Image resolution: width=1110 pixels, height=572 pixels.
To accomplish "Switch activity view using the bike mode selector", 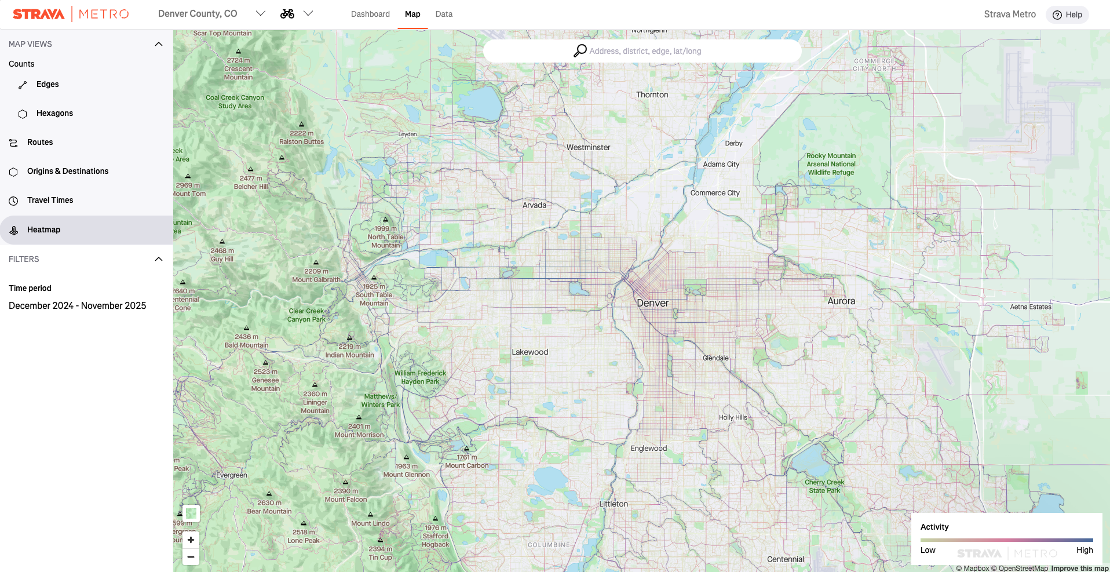I will point(309,13).
